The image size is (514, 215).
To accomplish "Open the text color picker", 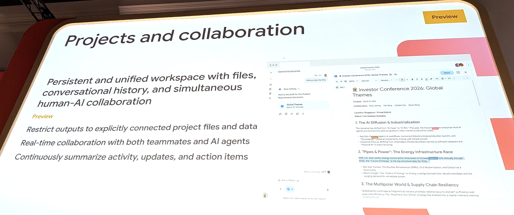I will click(x=426, y=79).
